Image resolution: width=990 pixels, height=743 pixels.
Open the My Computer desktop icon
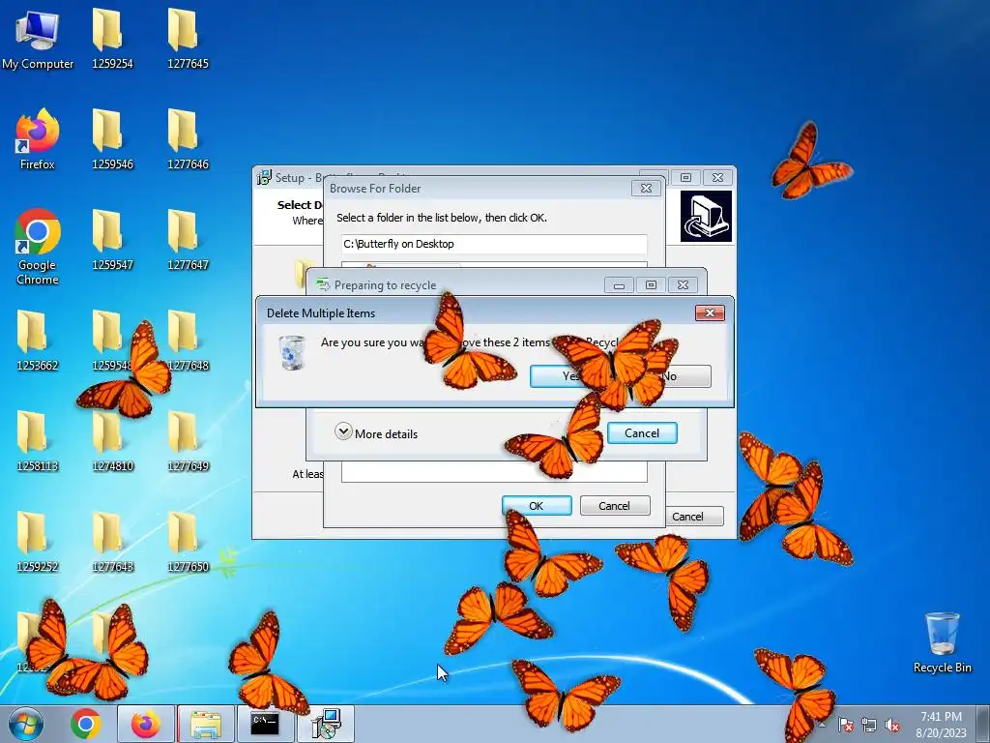(38, 39)
